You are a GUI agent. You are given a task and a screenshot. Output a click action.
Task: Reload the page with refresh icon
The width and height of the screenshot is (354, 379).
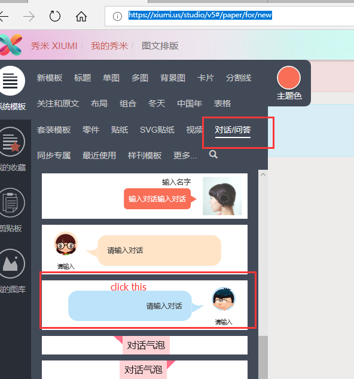click(55, 16)
